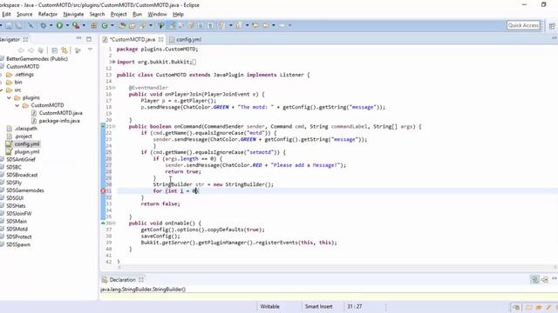Screen dimensions: 558x313
Task: Select the SDSBroadcast project
Action: [19, 175]
